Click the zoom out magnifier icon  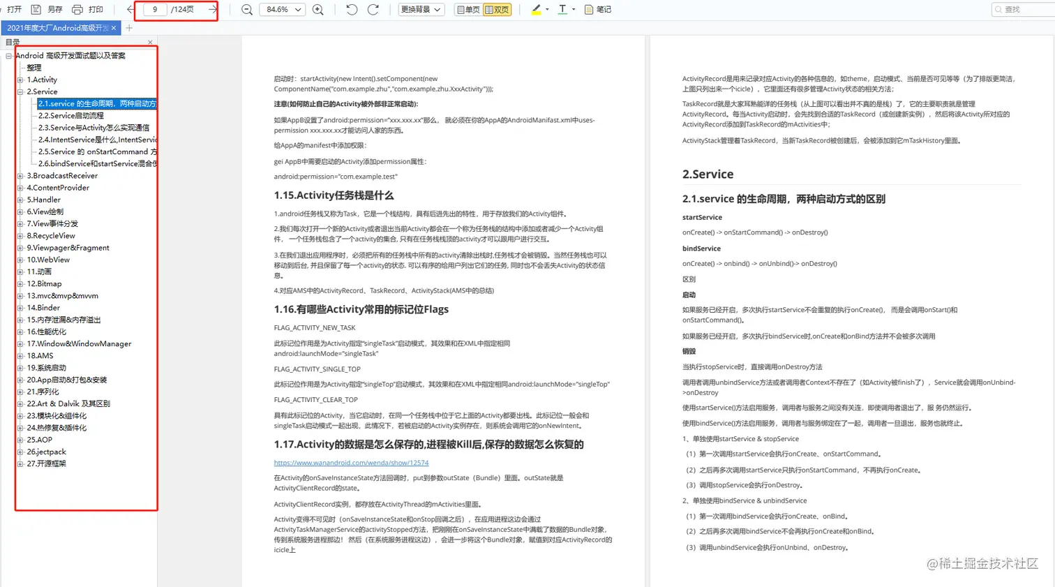[247, 9]
